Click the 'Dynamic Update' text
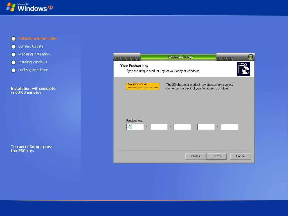The height and width of the screenshot is (216, 288). 31,46
